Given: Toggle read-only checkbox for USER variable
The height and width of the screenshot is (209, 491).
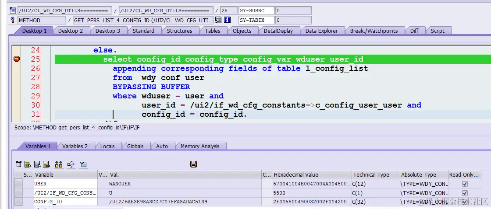Looking at the screenshot, I should tap(465, 184).
